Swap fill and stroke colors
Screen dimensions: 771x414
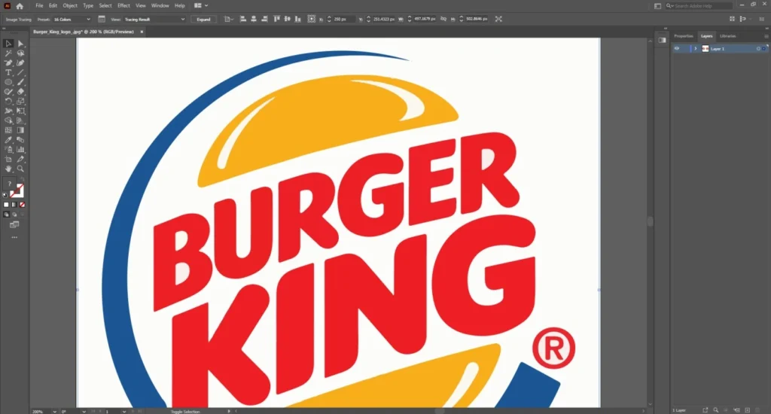[22, 180]
